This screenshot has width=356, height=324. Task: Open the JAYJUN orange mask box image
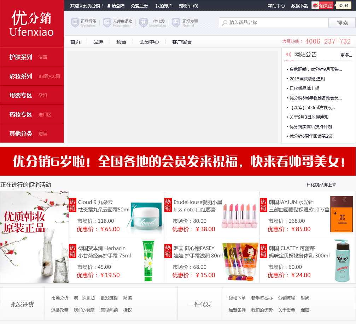(342, 214)
